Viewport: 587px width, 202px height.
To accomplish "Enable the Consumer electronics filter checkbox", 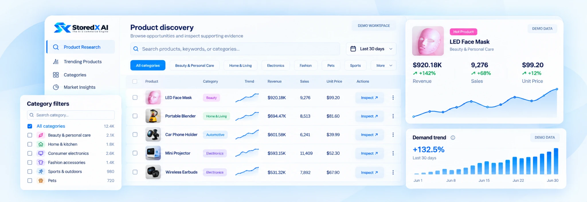I will 30,153.
